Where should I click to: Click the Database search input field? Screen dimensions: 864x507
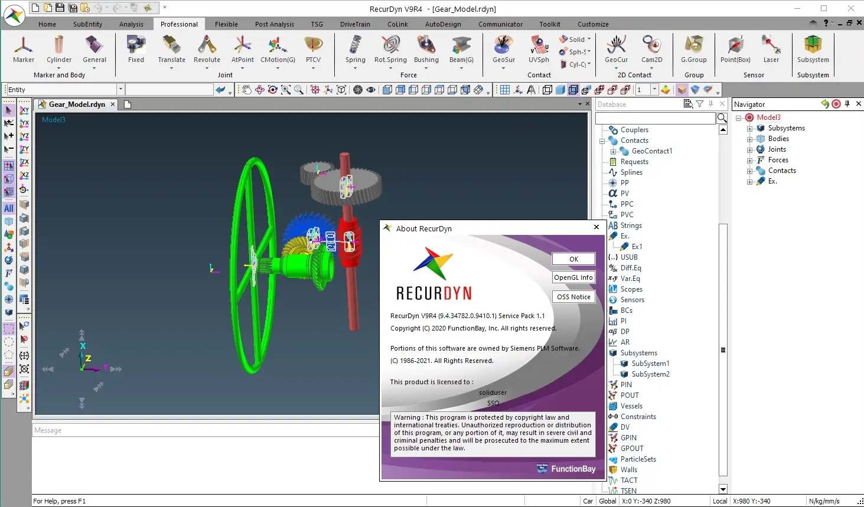point(655,119)
